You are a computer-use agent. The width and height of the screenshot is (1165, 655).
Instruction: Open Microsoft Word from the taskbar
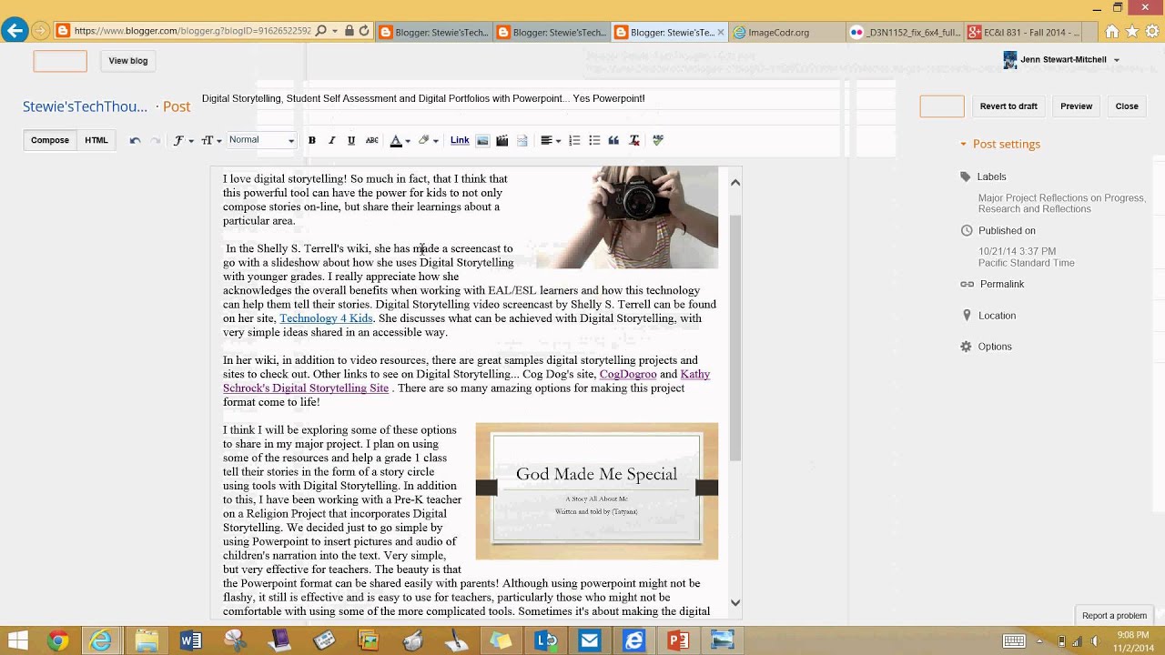(190, 641)
